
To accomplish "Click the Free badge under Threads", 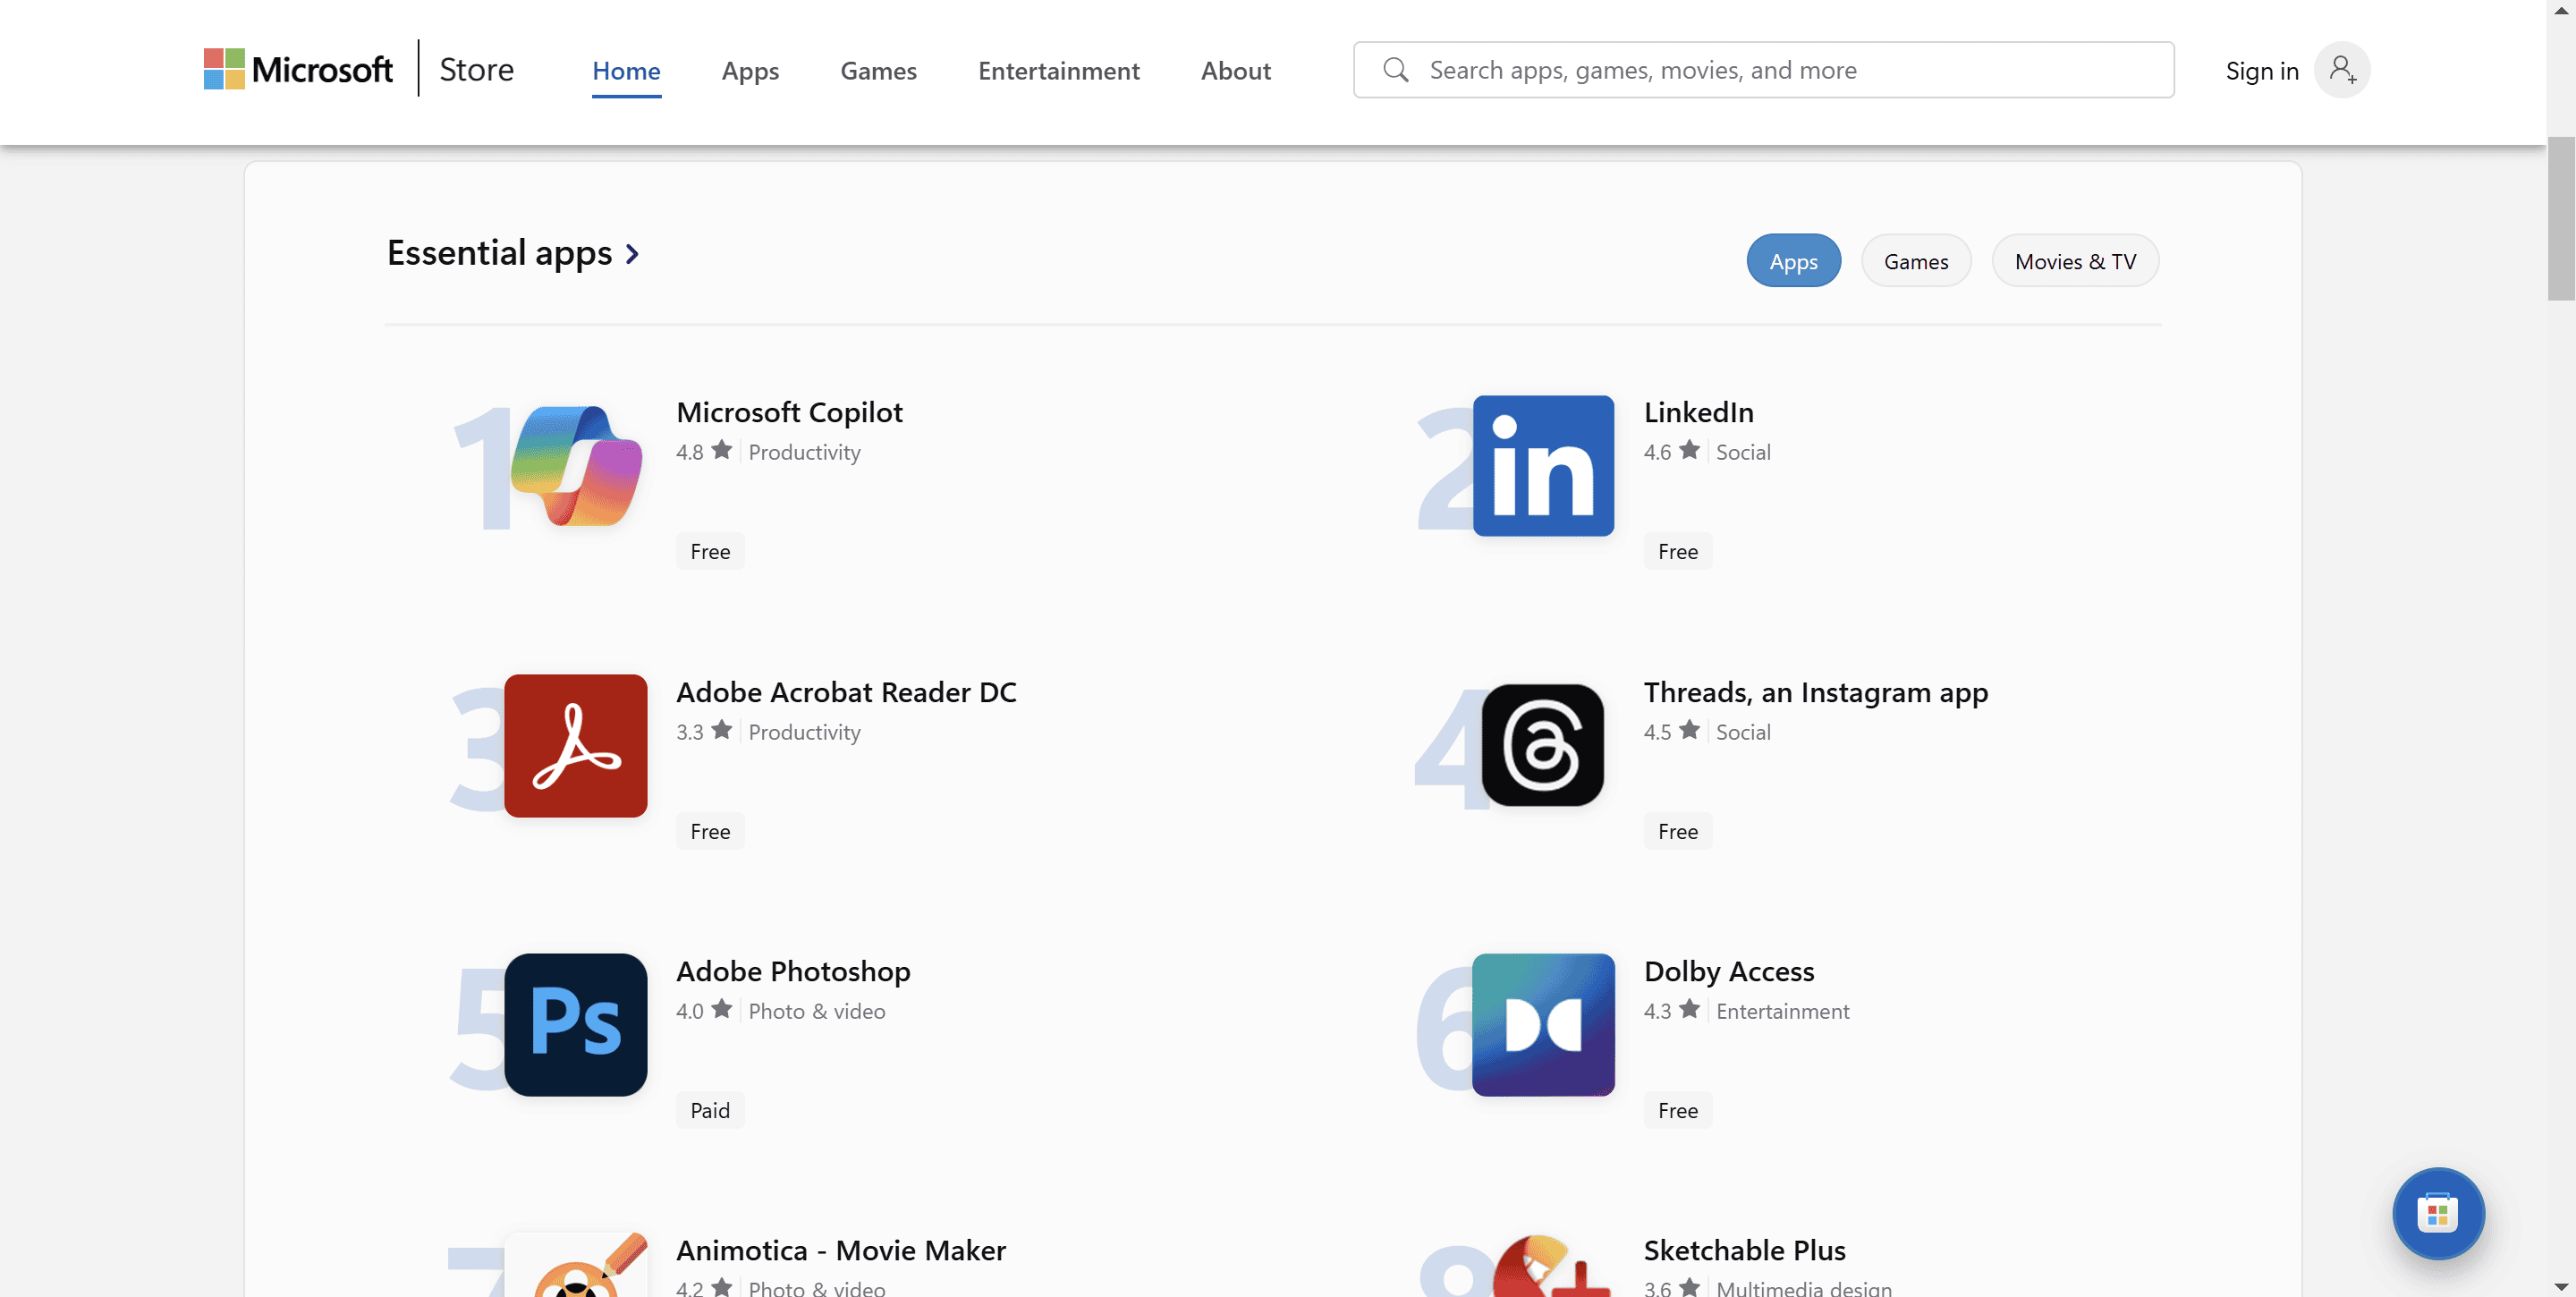I will pos(1677,831).
